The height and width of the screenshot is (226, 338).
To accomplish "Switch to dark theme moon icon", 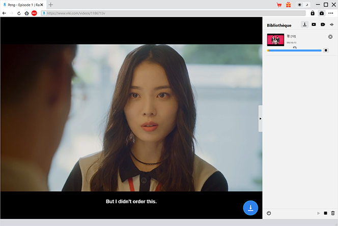I will coord(307,5).
